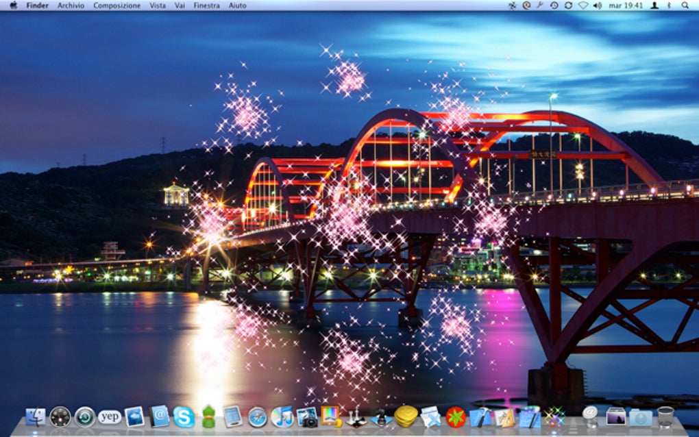Open the Apple menu
The width and height of the screenshot is (699, 437).
[x=14, y=5]
